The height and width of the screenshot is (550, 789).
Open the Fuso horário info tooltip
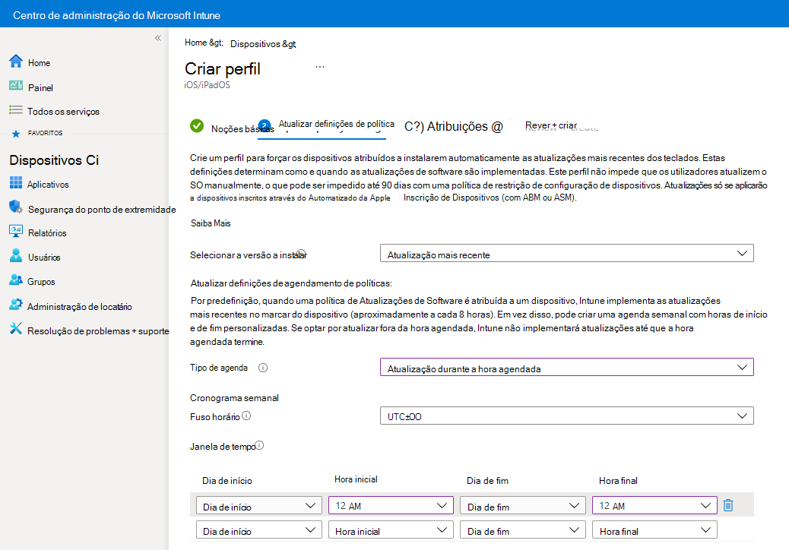(x=246, y=414)
